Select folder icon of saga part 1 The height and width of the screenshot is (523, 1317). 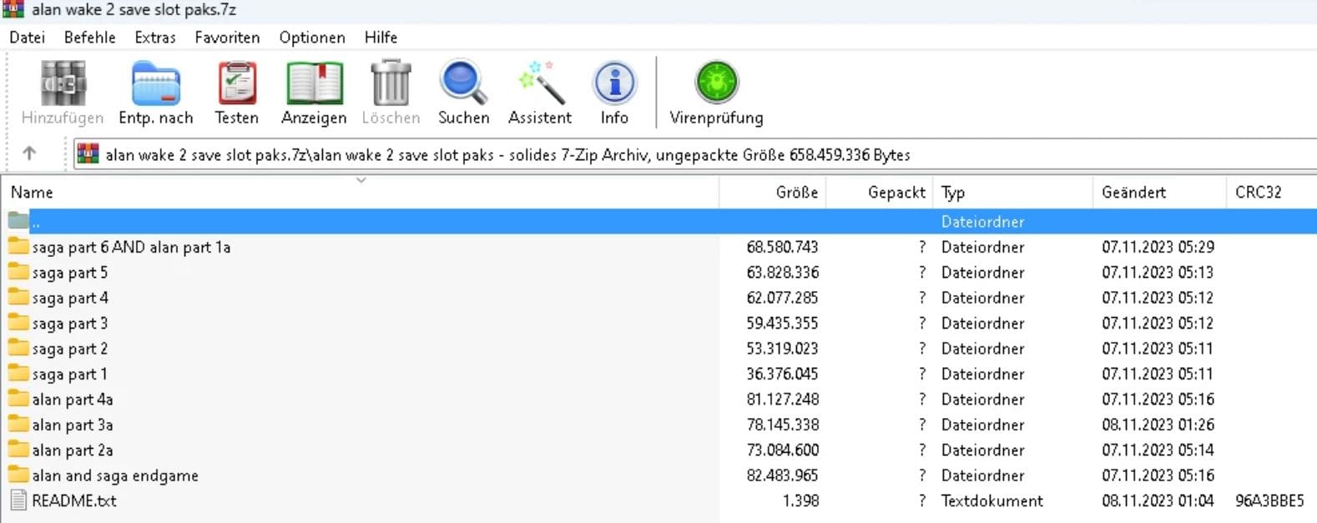(x=18, y=374)
